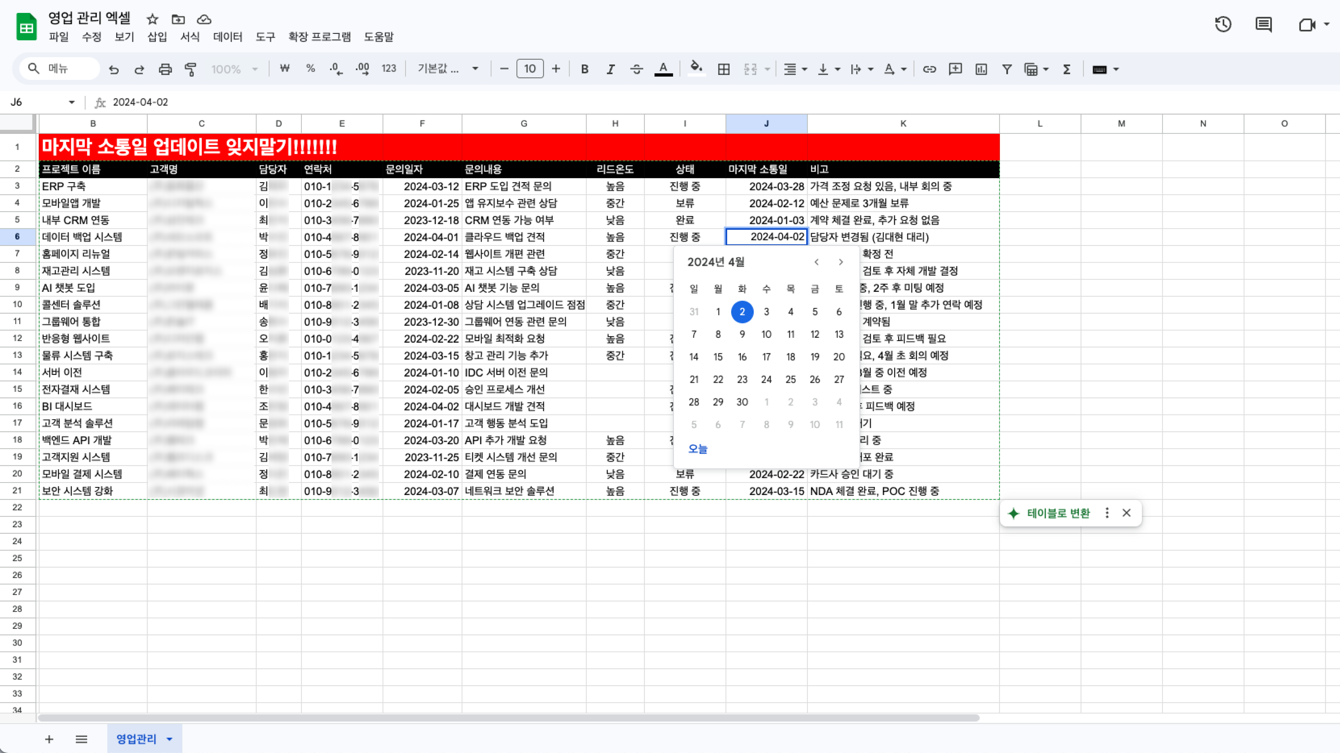The width and height of the screenshot is (1340, 753).
Task: Open the 파일 menu
Action: (59, 37)
